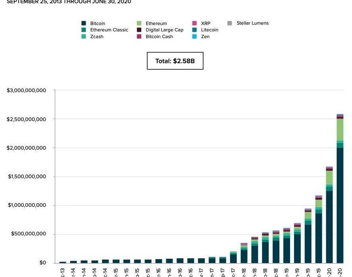Viewport: 352px width, 277px height.
Task: Click the $1,000,000,000 y-axis label
Action: pos(27,206)
